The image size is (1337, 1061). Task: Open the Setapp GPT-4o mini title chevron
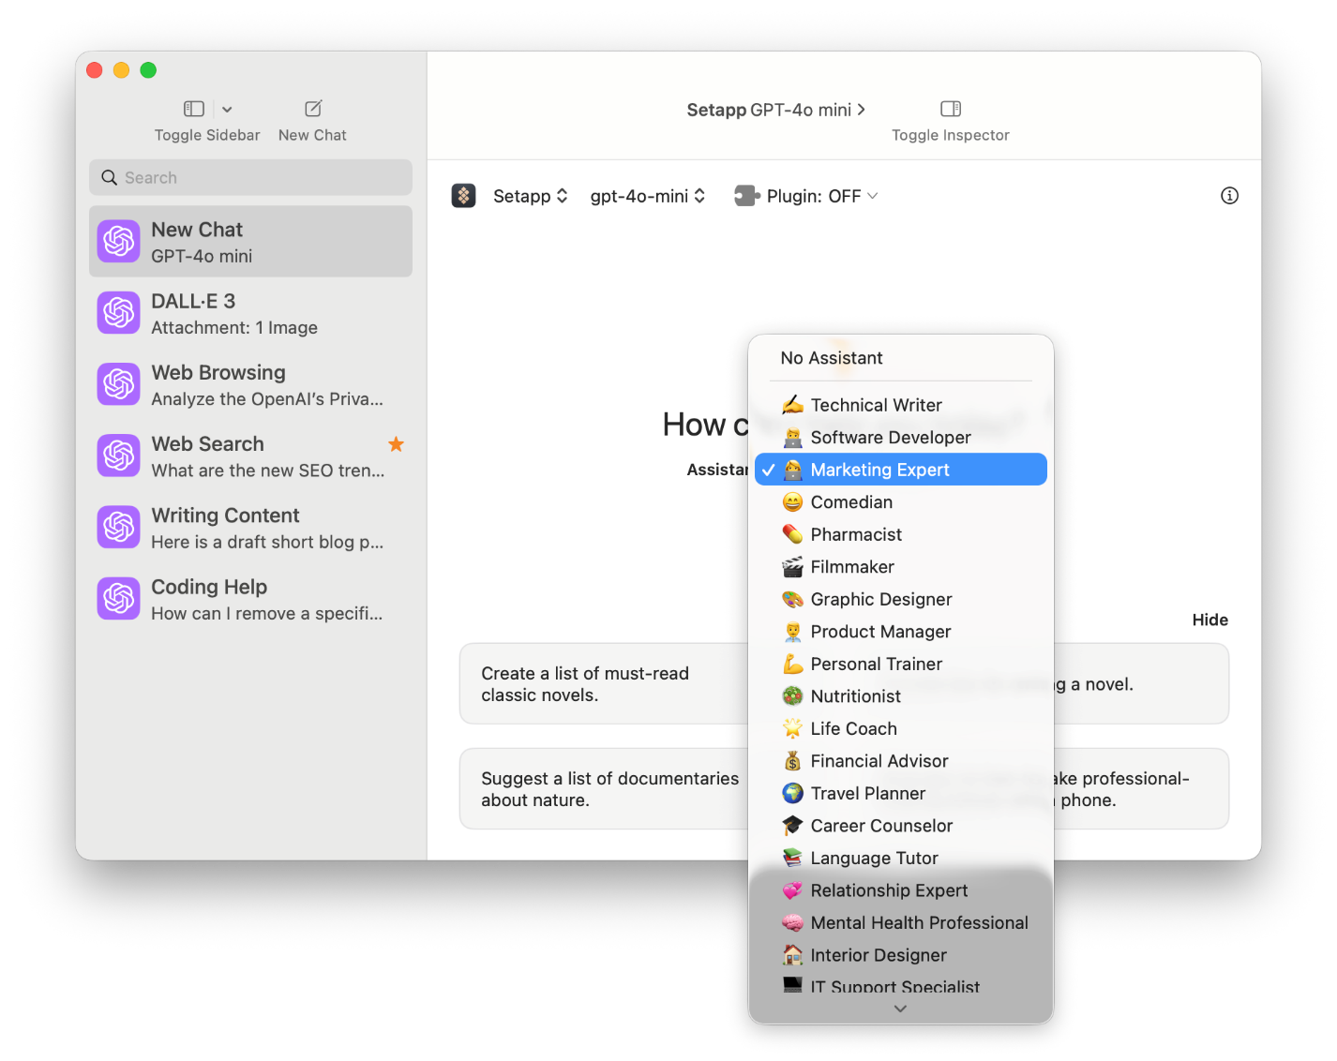click(862, 110)
